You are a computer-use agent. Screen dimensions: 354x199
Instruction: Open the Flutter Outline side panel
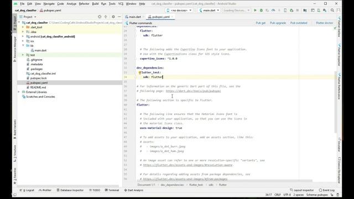339,27
